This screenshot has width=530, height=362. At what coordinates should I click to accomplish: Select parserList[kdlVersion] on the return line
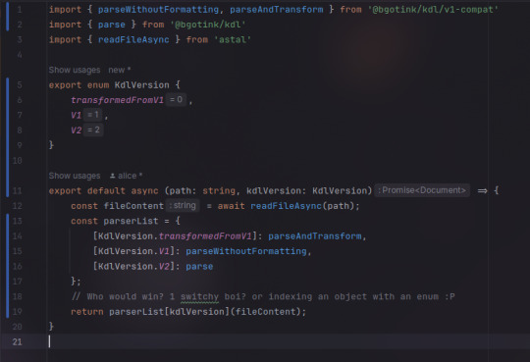(169, 312)
